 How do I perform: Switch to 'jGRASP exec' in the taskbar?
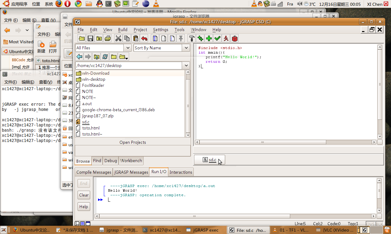(x=205, y=230)
